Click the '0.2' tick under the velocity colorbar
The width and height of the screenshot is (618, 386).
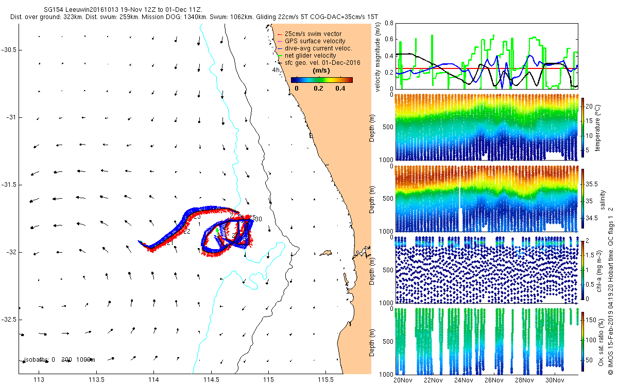click(318, 88)
